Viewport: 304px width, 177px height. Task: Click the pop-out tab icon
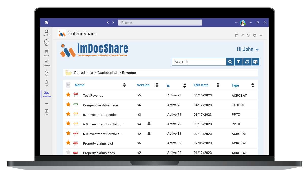pos(242,35)
